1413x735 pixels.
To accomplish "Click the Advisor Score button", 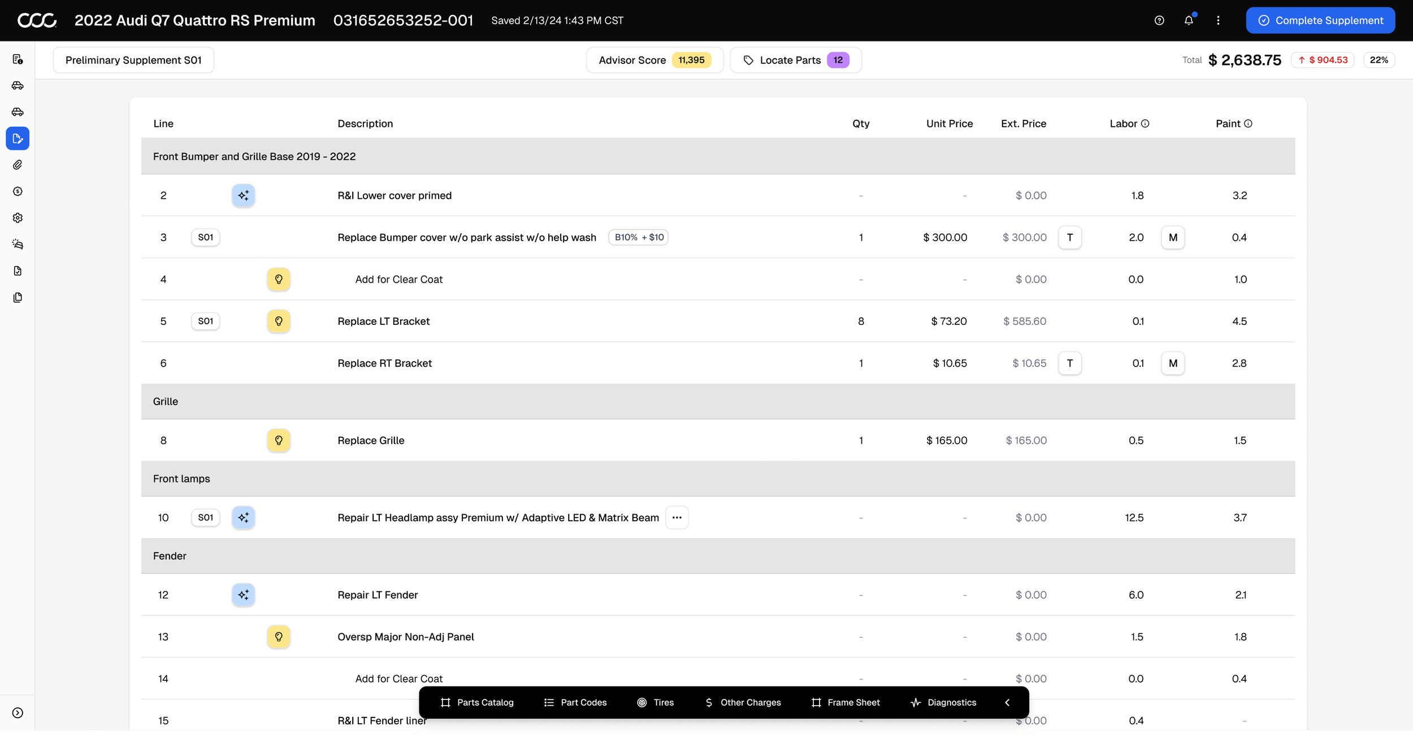I will click(655, 60).
